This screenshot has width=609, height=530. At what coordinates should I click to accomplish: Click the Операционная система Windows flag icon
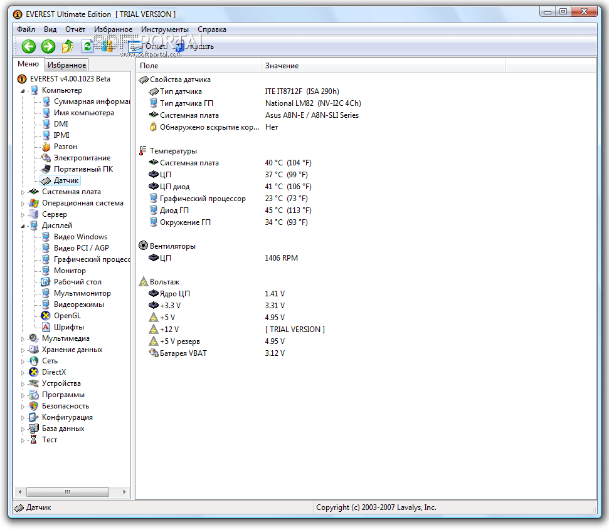(x=34, y=203)
